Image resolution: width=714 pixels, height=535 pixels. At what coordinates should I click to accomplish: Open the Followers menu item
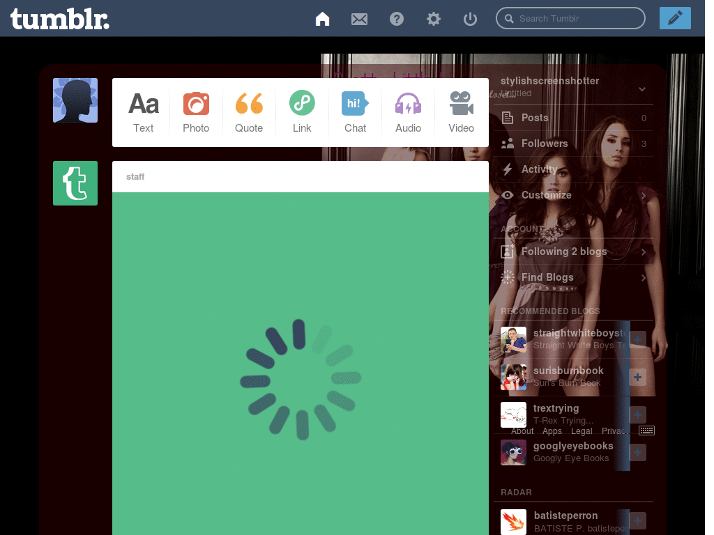pyautogui.click(x=574, y=144)
